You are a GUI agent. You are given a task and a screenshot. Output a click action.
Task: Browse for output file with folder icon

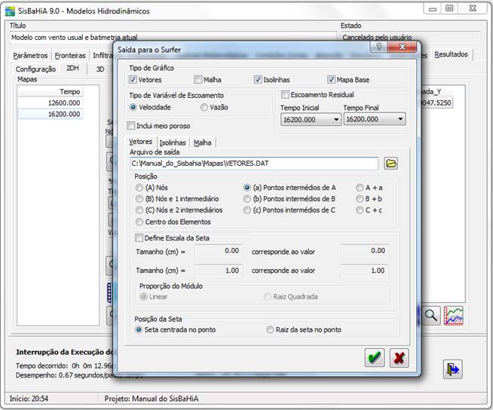click(390, 164)
